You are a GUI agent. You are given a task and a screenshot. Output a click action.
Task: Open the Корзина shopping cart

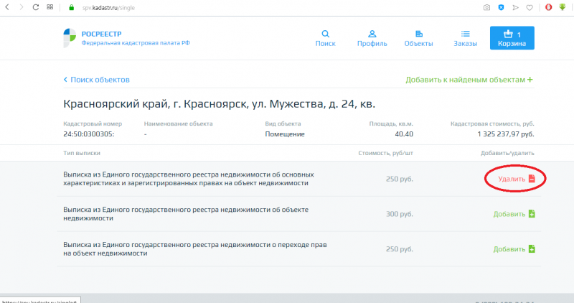[x=512, y=38]
